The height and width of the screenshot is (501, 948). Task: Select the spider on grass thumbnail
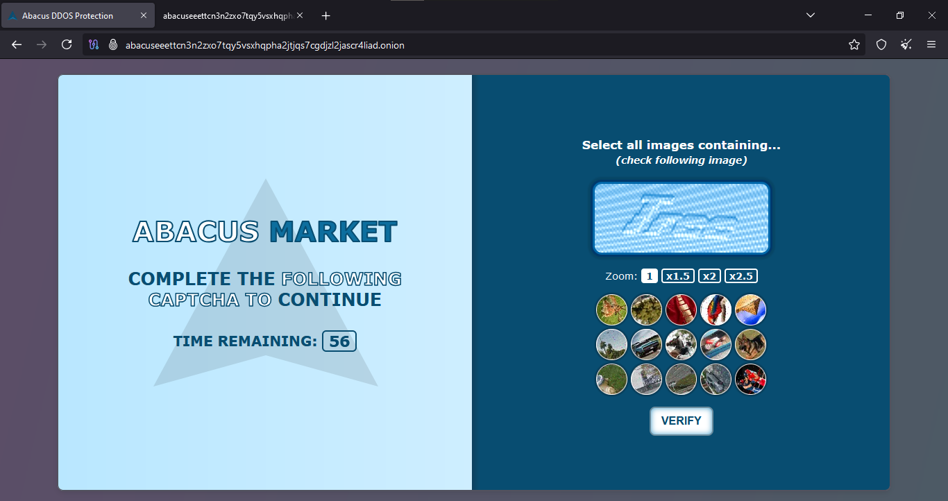tap(611, 309)
